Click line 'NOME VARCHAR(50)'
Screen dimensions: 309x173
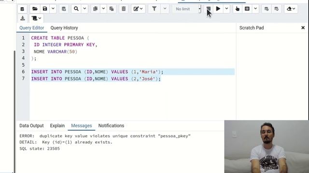point(56,51)
